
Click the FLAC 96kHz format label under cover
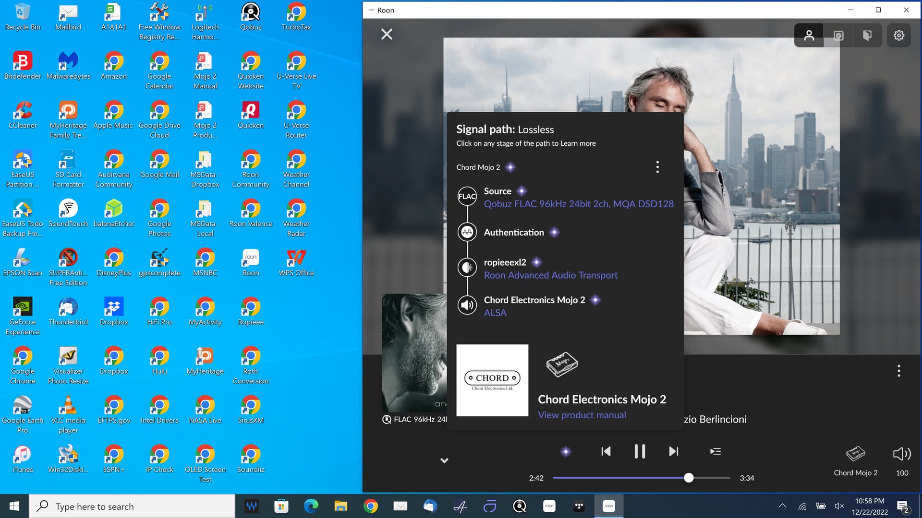coord(420,419)
